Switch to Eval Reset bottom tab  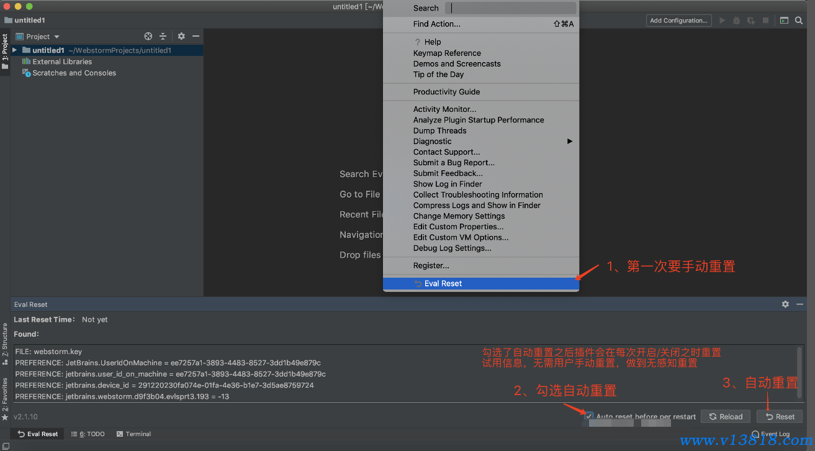point(38,434)
